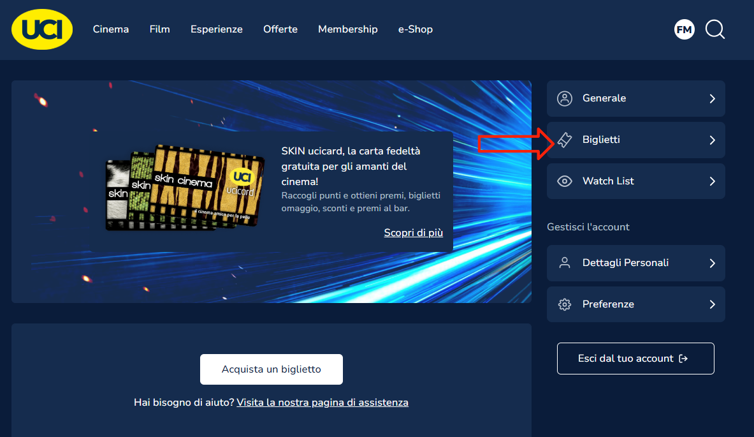Image resolution: width=754 pixels, height=437 pixels.
Task: Open the search magnifier icon
Action: [x=715, y=29]
